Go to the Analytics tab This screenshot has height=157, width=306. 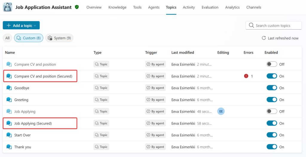232,7
